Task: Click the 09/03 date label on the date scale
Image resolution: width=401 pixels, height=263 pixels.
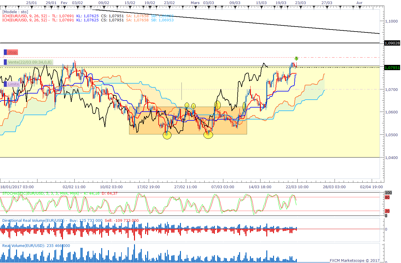Action: click(x=235, y=3)
